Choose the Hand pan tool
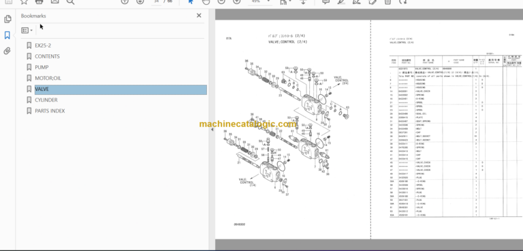Viewport: 523px width, 251px height. 206,1
